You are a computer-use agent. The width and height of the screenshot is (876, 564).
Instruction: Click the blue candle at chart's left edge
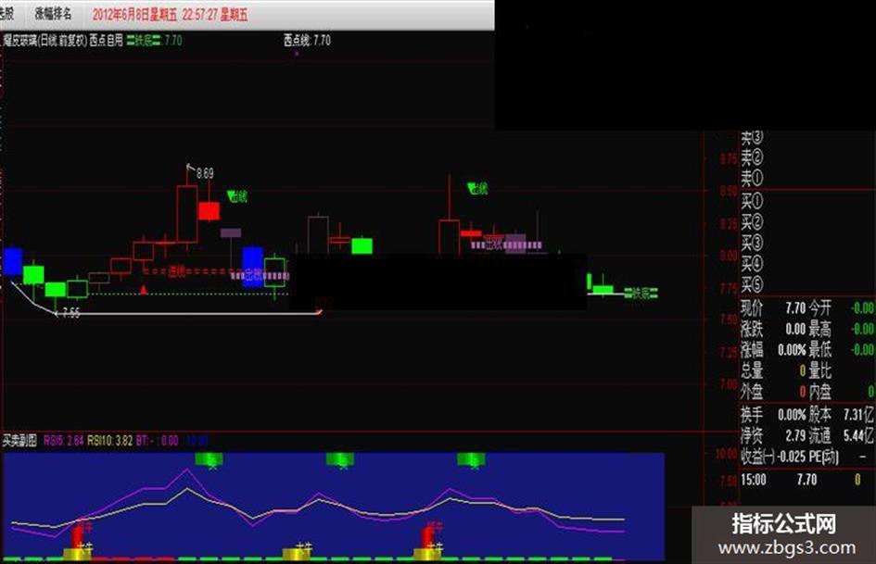coord(12,261)
